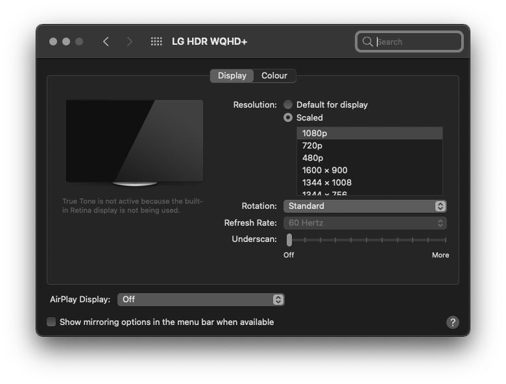Click the Underscan slider handle
The height and width of the screenshot is (384, 506).
point(289,240)
